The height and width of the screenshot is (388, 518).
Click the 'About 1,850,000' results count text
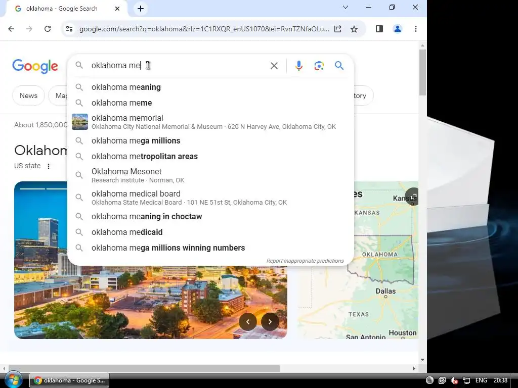pos(40,125)
